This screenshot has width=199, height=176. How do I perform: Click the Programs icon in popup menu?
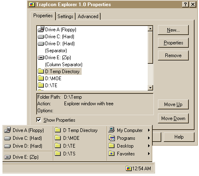tap(112, 138)
